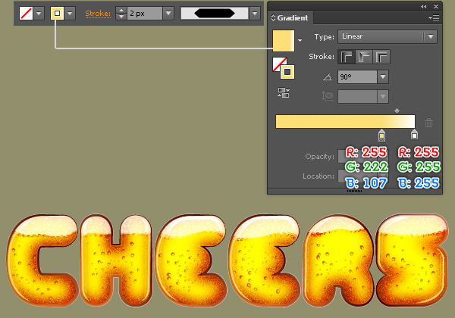The image size is (455, 318).
Task: Open the orange Stroke panel link
Action: click(98, 14)
